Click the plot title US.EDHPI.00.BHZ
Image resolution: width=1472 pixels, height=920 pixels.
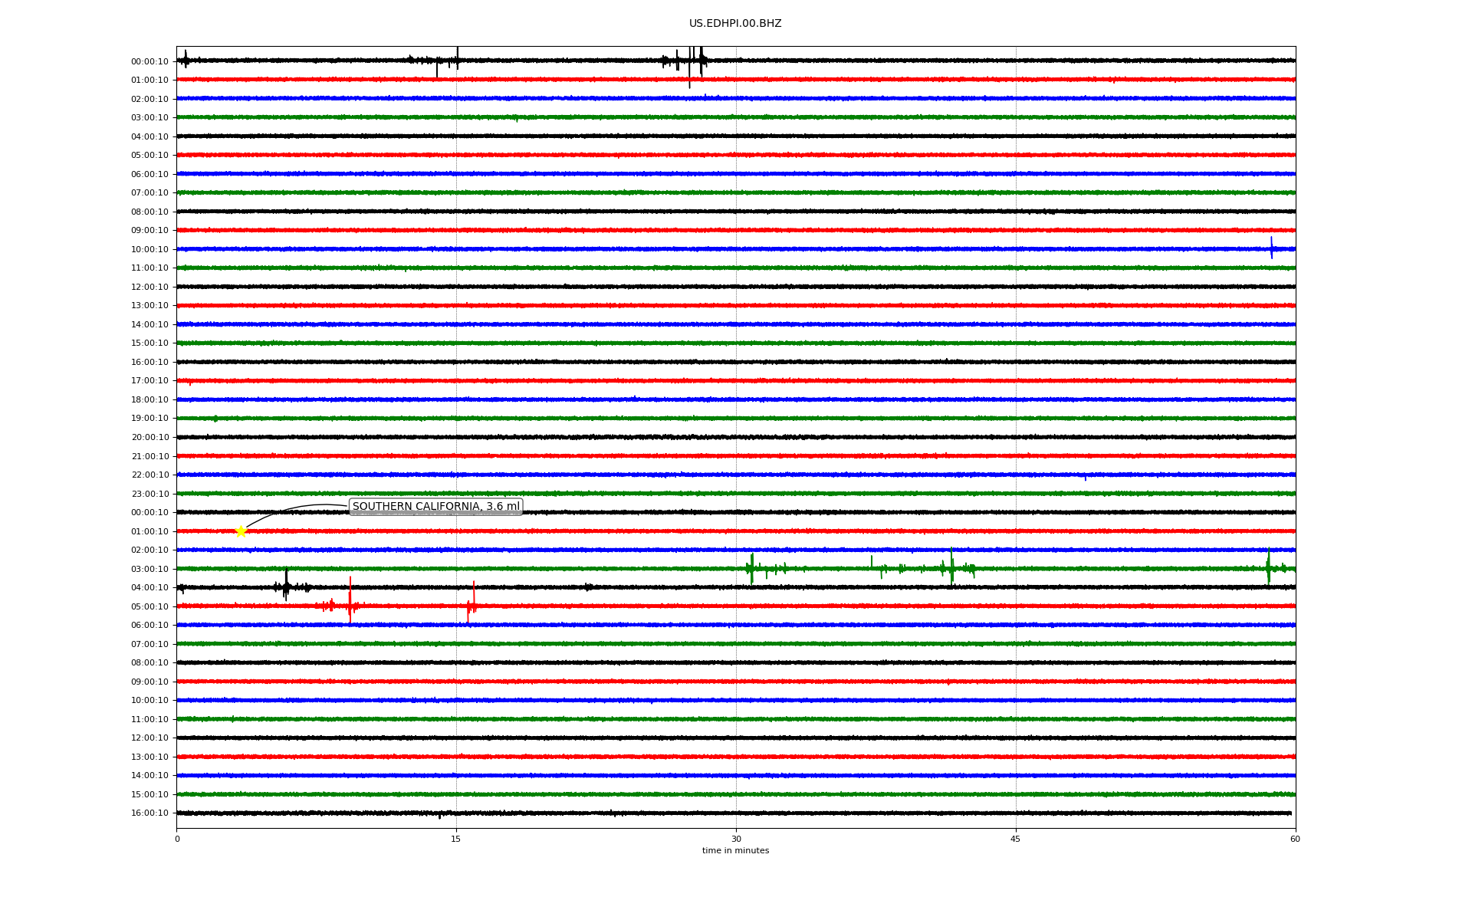[x=734, y=24]
